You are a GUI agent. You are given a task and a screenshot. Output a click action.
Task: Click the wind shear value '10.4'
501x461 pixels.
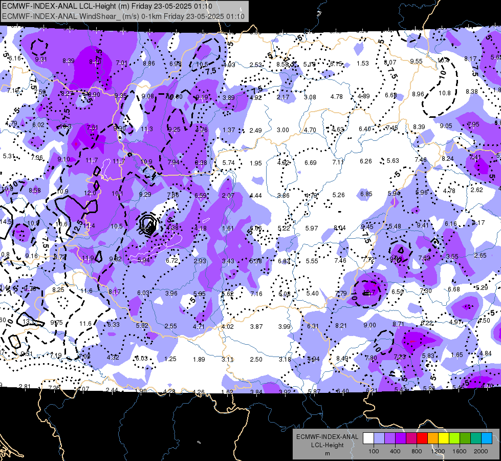(x=443, y=60)
